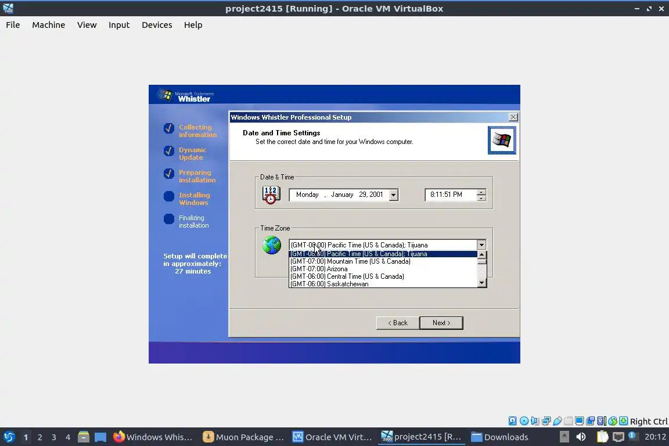Open the USB devices status icon
The width and height of the screenshot is (669, 446).
(557, 421)
